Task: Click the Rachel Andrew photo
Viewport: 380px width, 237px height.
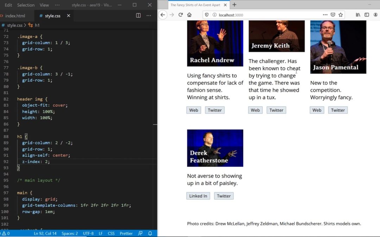Action: 215,43
